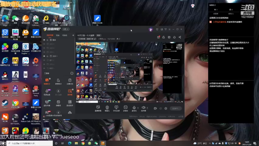Toggle lock on 文本 1 source
This screenshot has height=146, width=259.
tap(47, 56)
